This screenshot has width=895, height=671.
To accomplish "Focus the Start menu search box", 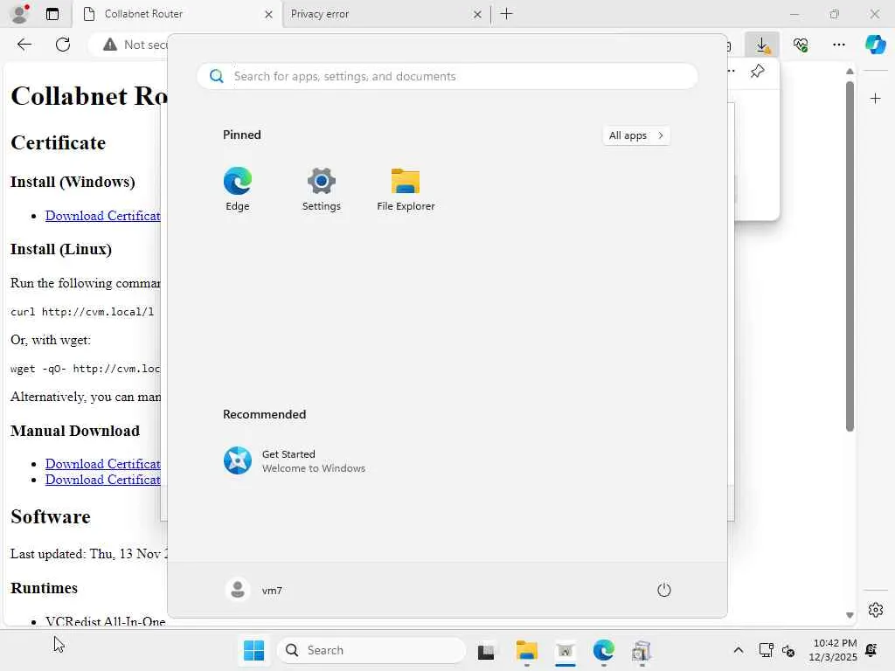I will tap(447, 77).
